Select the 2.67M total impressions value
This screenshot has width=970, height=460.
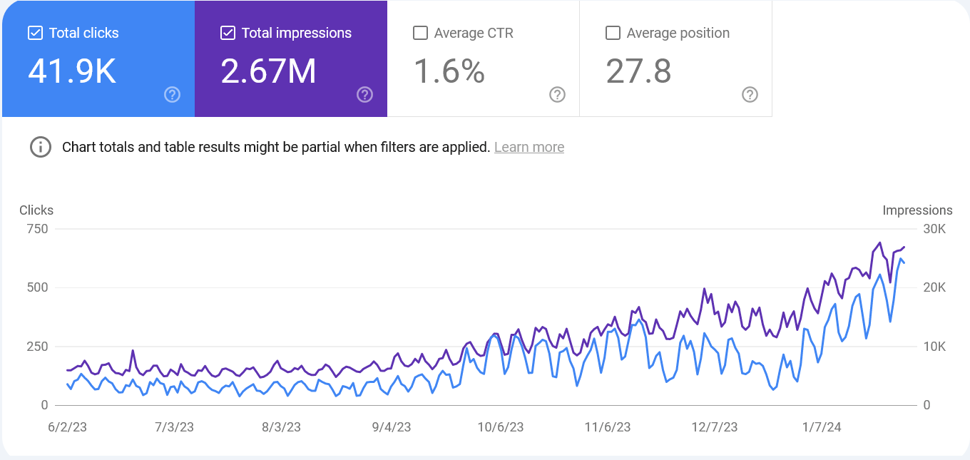pos(268,71)
